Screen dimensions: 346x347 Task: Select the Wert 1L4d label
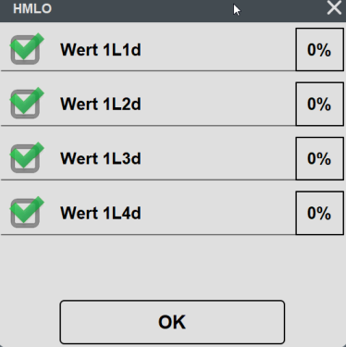(101, 213)
